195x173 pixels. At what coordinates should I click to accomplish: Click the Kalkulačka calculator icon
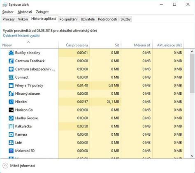point(11,126)
